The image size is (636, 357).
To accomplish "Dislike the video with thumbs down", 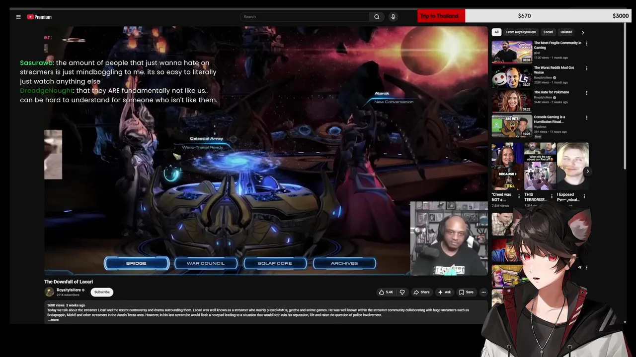I will 402,292.
